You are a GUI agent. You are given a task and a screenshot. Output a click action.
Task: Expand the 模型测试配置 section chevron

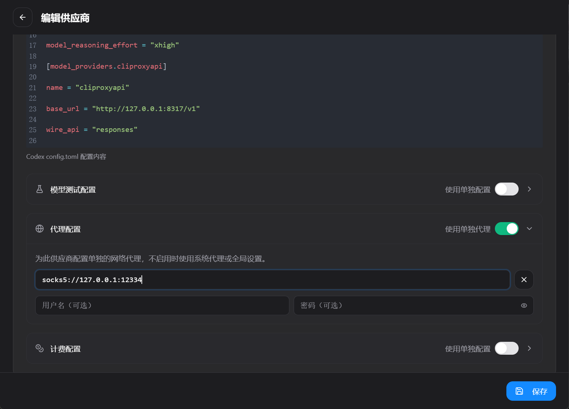click(529, 189)
